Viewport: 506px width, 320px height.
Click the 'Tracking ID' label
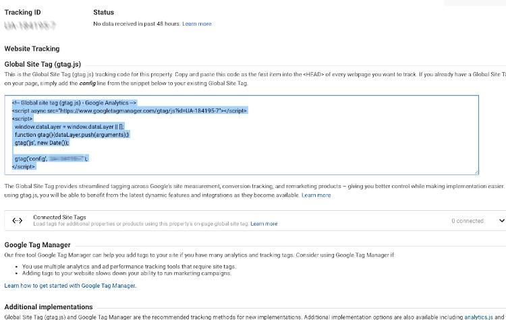pyautogui.click(x=22, y=12)
